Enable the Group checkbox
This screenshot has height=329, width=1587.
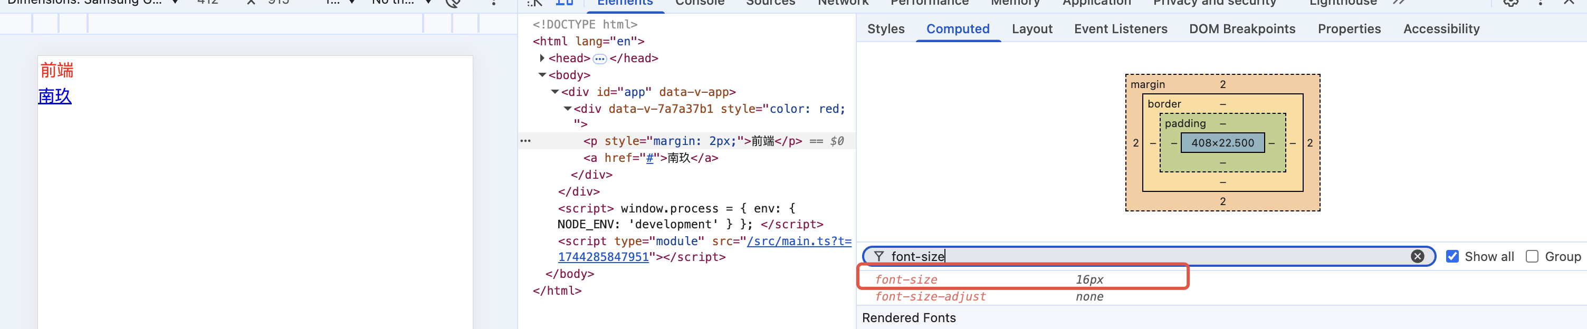[1532, 256]
